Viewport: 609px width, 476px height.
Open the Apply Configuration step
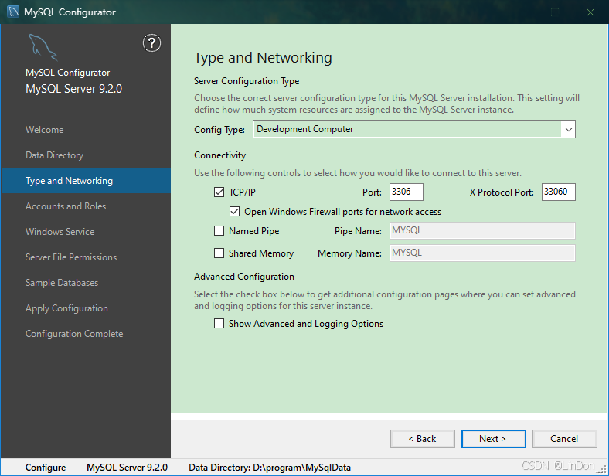coord(66,308)
